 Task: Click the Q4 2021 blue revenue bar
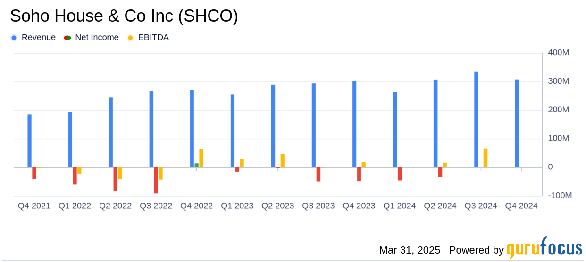point(30,141)
